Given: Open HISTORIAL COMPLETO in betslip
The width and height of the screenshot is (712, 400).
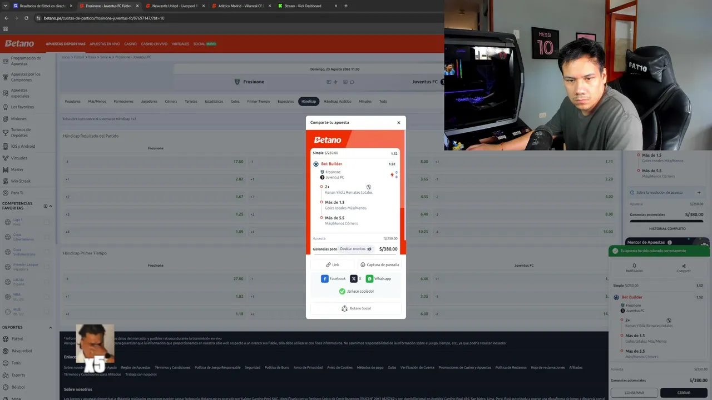Looking at the screenshot, I should coord(667,228).
